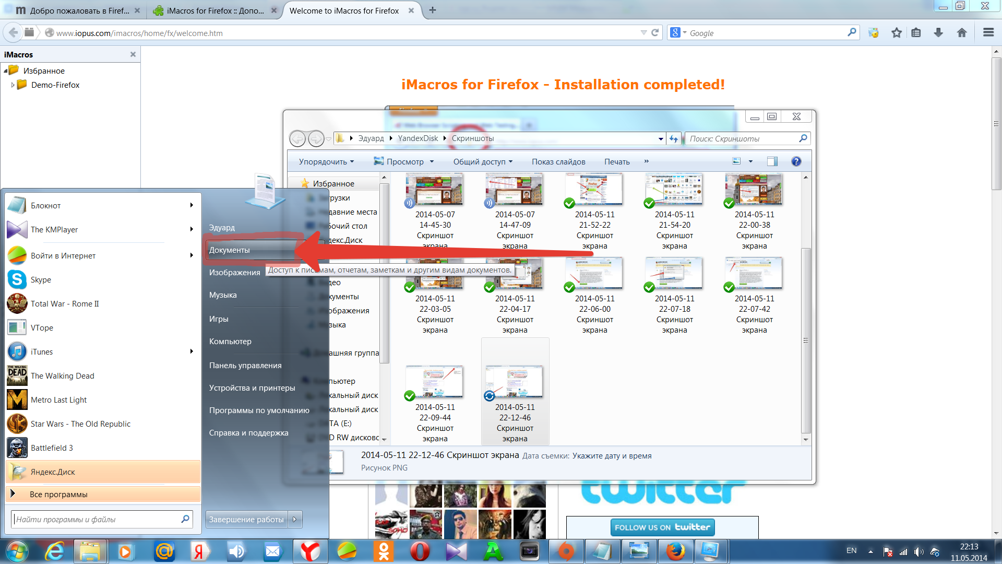Open Яндекс.Диск in Start menu

[x=103, y=472]
